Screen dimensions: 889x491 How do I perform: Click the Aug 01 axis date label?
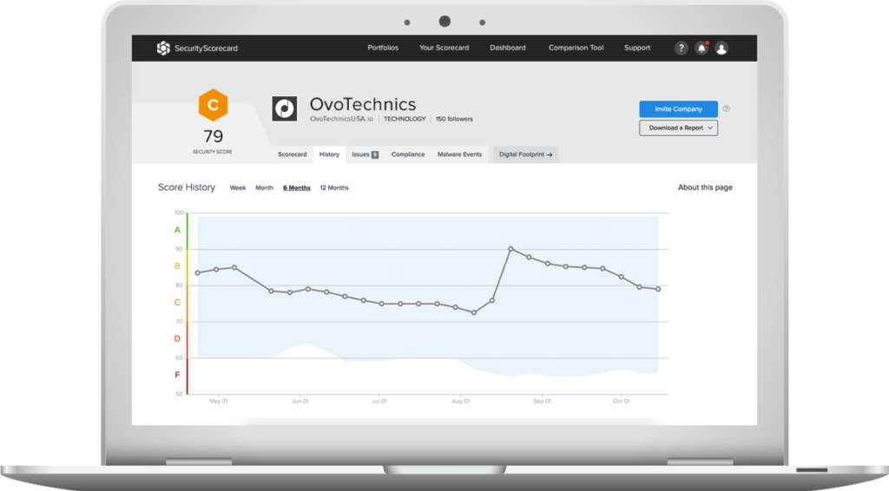click(460, 401)
